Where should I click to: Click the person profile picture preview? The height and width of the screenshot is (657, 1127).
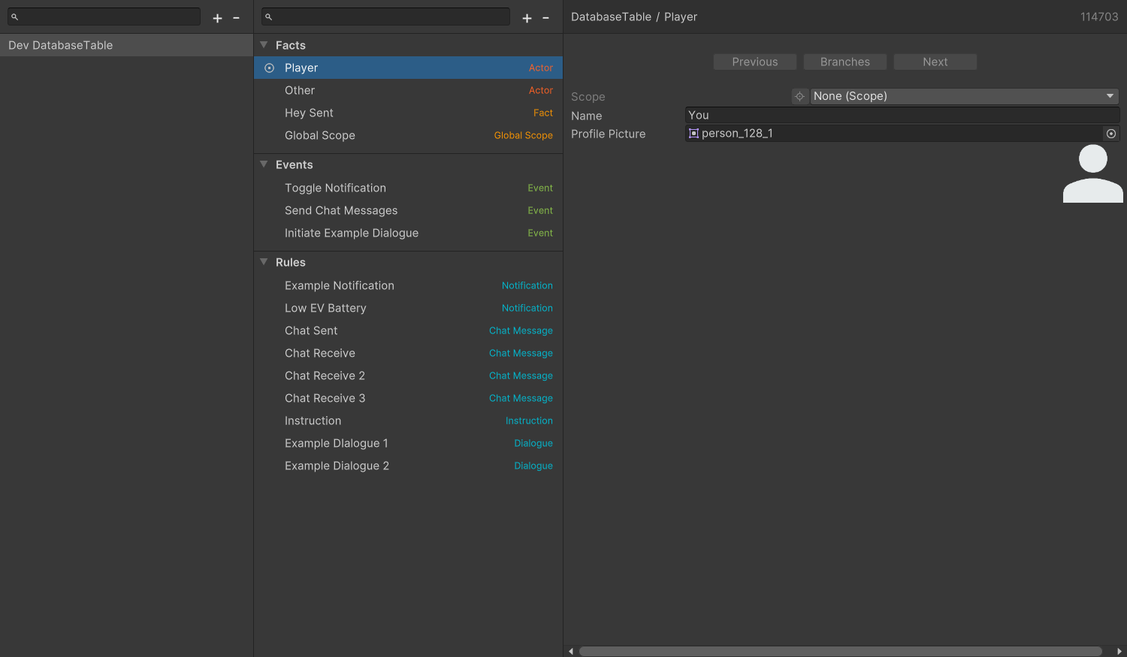point(1093,173)
